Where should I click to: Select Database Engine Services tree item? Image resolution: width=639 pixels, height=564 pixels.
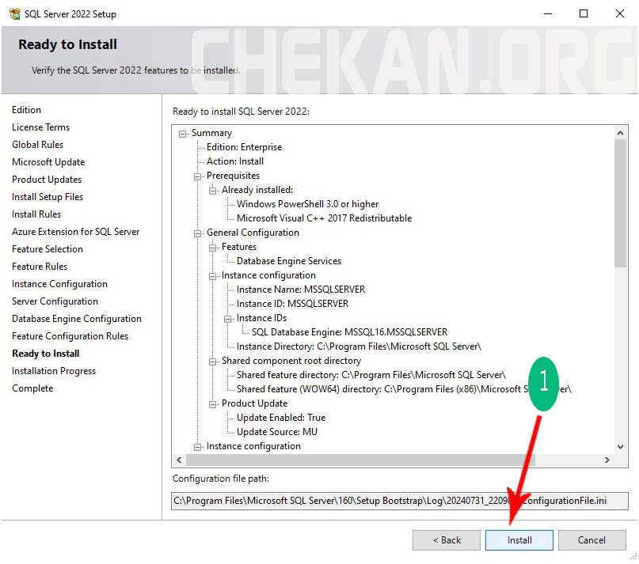tap(289, 261)
